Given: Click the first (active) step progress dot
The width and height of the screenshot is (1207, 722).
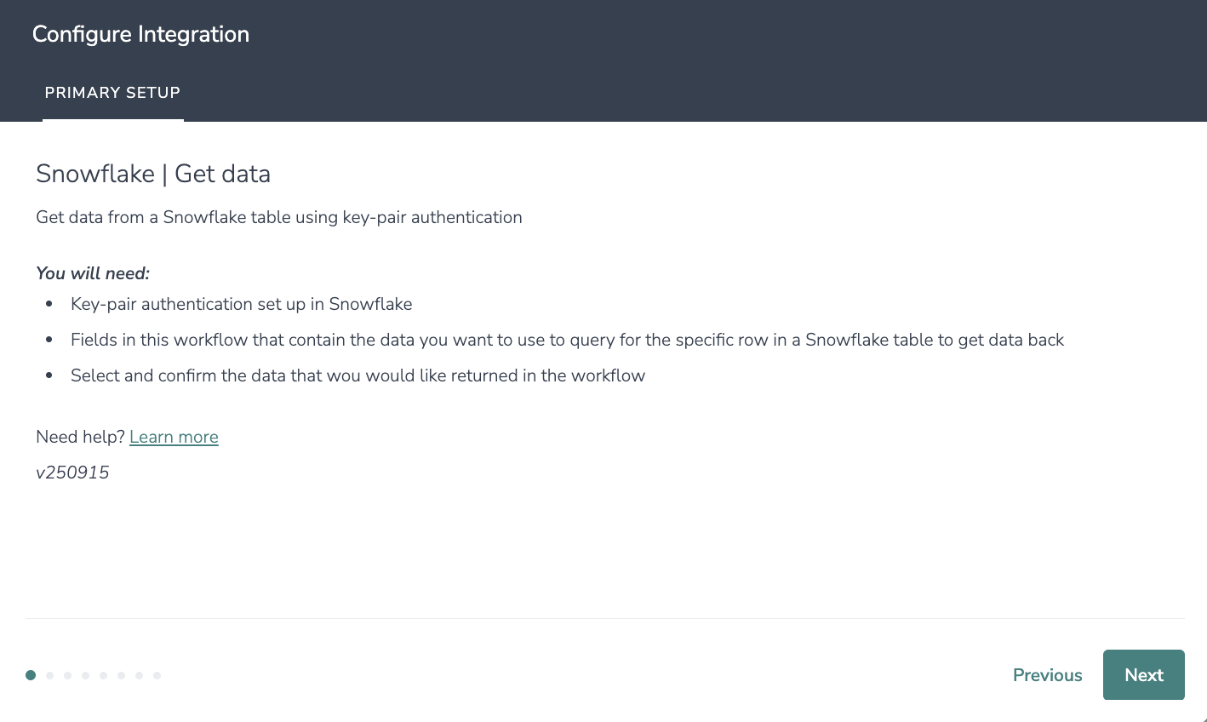Looking at the screenshot, I should [31, 675].
